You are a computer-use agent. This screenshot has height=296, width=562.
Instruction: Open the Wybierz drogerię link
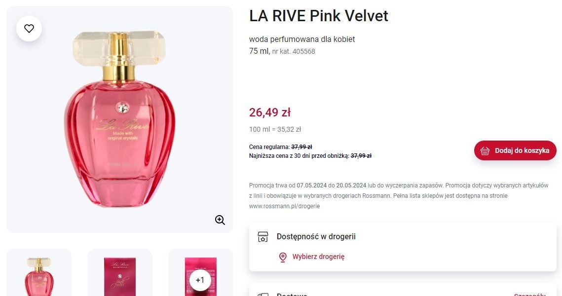(318, 257)
